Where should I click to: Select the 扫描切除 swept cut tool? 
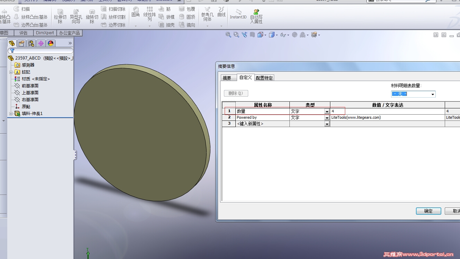[113, 9]
